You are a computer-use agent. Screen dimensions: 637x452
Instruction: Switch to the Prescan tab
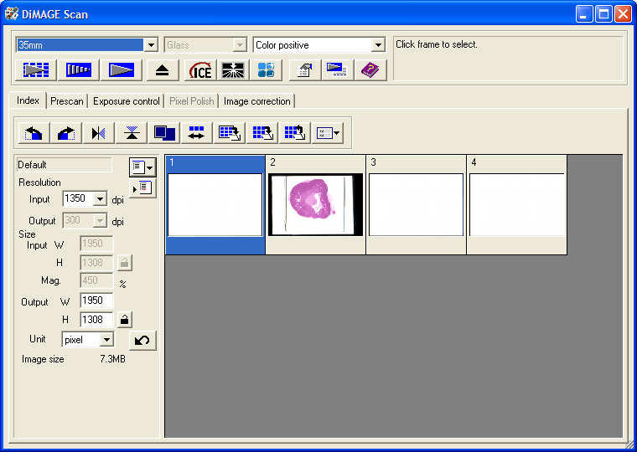67,101
